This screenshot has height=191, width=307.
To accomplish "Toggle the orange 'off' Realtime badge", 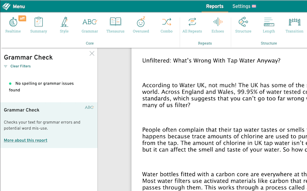I will [x=22, y=18].
